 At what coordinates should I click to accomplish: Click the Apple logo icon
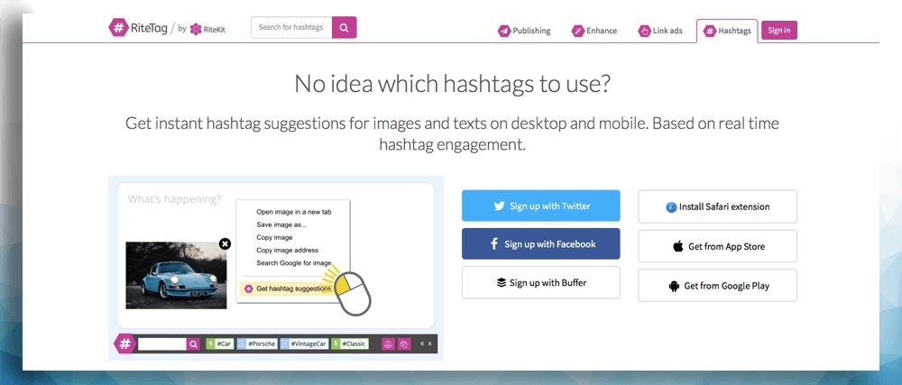(x=678, y=246)
